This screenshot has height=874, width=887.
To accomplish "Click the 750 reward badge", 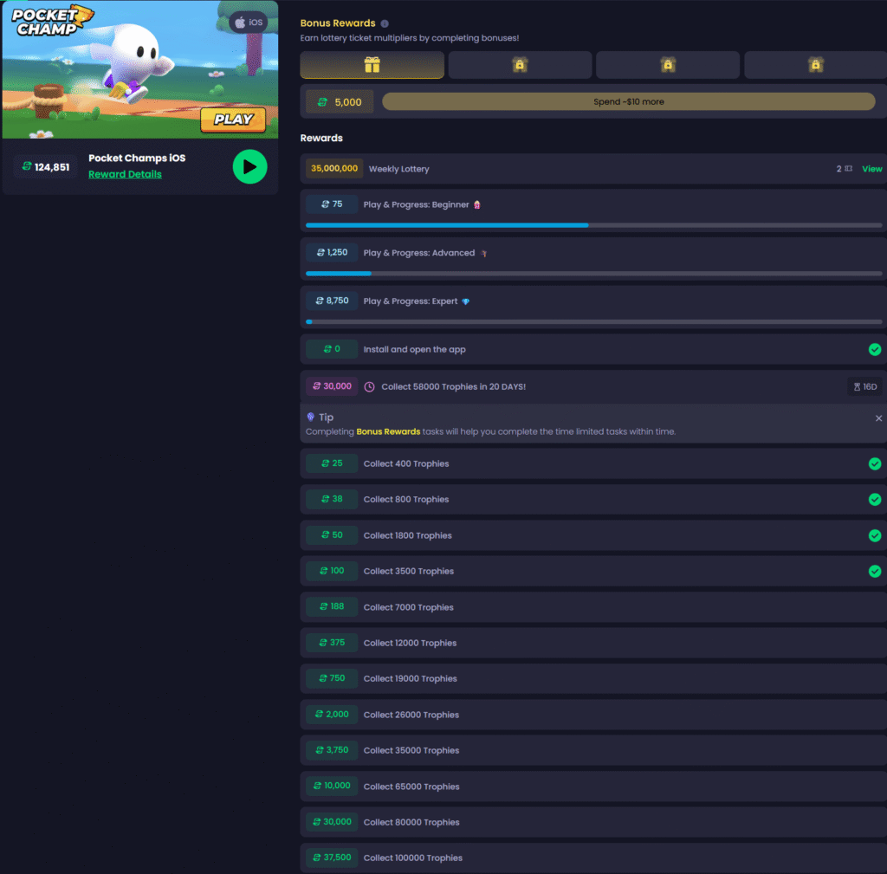I will tap(332, 678).
